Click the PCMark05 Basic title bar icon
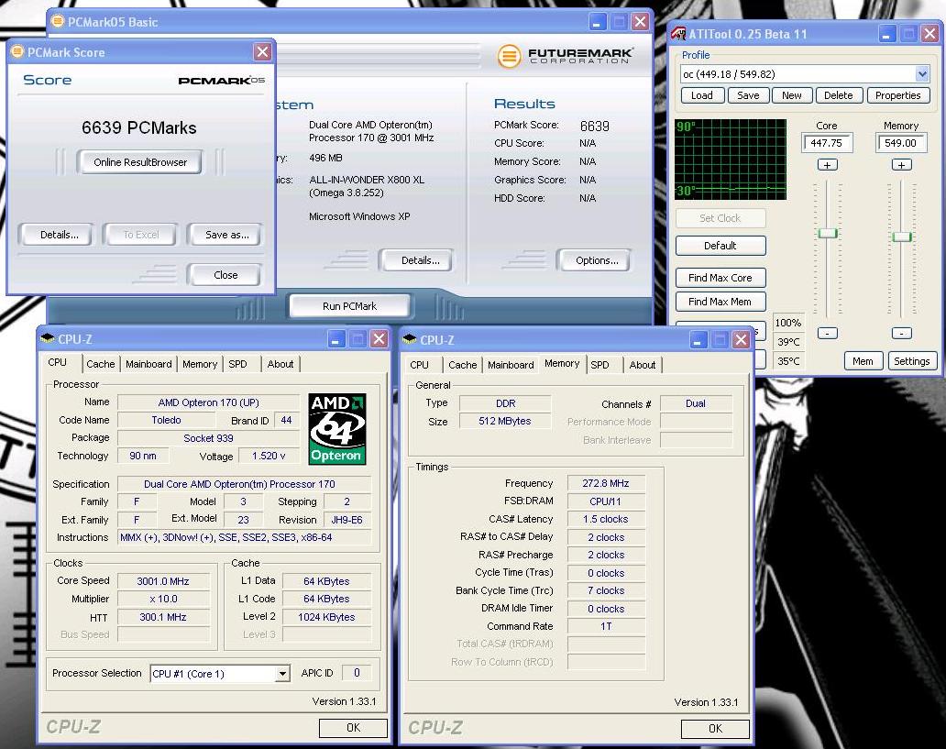The height and width of the screenshot is (749, 946). coord(58,22)
